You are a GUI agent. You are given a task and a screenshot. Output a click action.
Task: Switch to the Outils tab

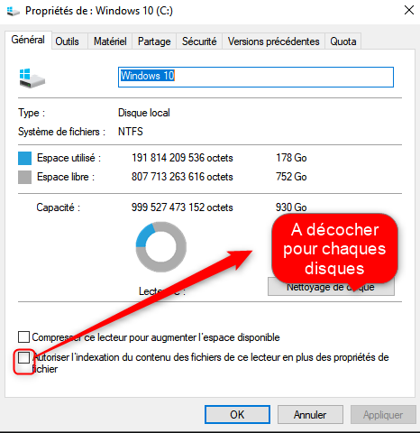[x=68, y=41]
